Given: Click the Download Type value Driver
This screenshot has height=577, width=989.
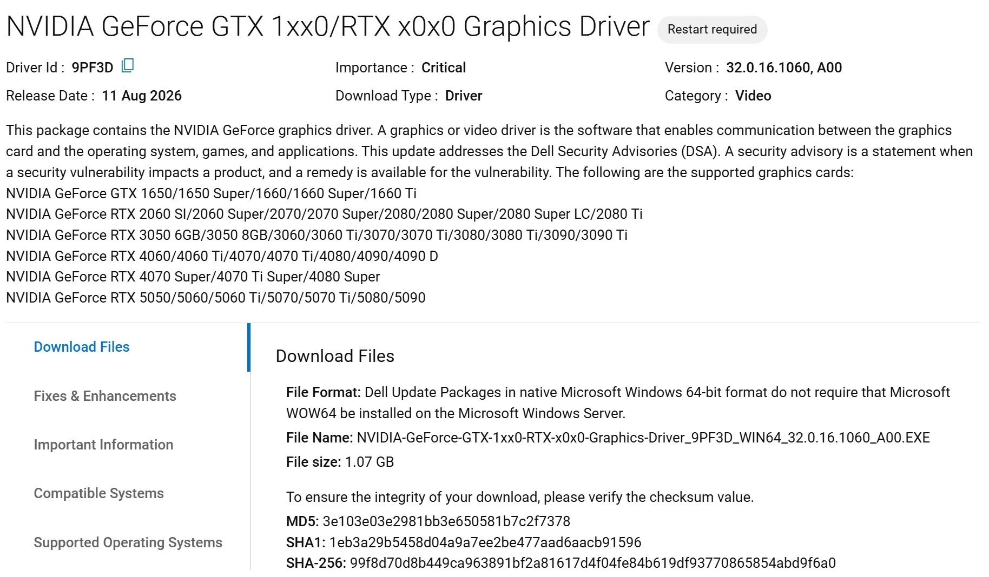Looking at the screenshot, I should pos(464,96).
